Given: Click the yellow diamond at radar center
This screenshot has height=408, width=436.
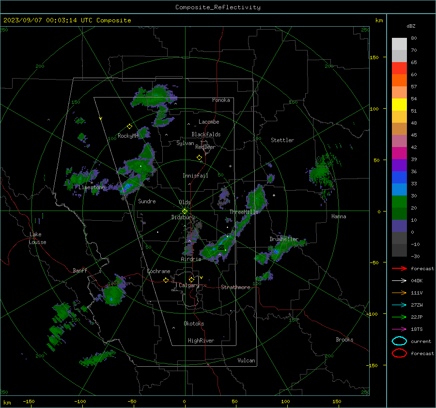Looking at the screenshot, I should coord(185,212).
